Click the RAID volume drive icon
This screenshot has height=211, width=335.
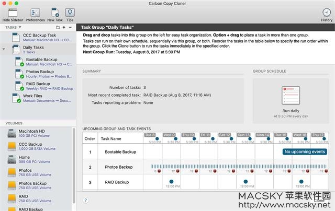(12, 198)
